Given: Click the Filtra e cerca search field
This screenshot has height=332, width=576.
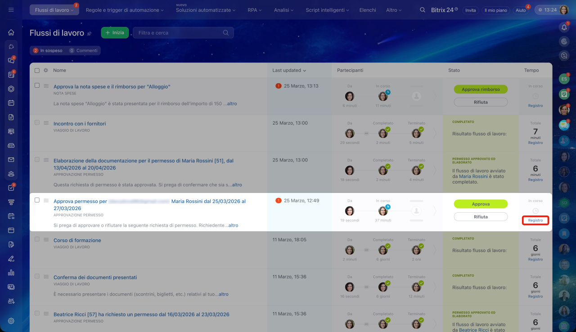Looking at the screenshot, I should [x=180, y=33].
